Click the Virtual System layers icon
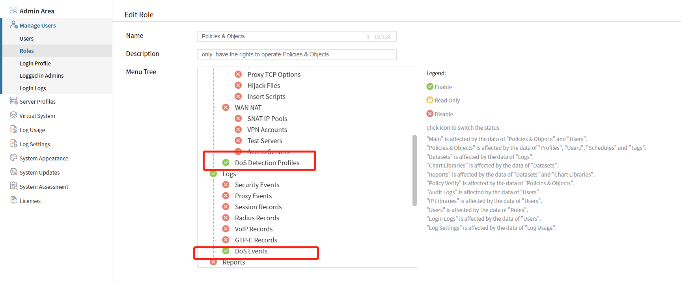Viewport: 681px width, 283px height. [13, 115]
